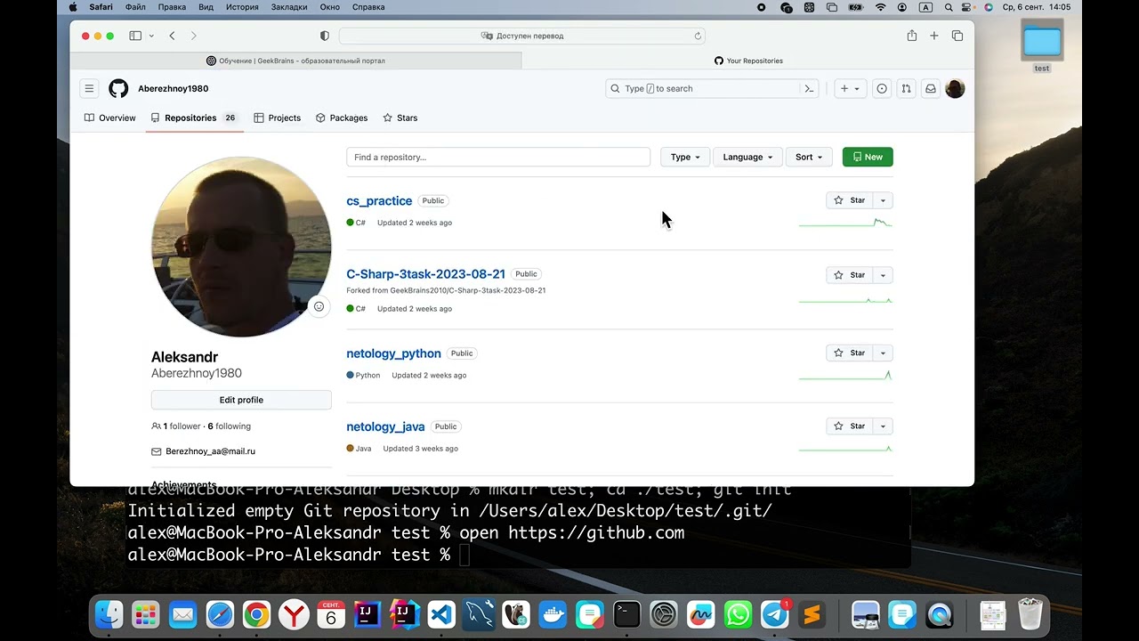Expand star lists dropdown for netology_java
This screenshot has height=641, width=1139.
(883, 426)
